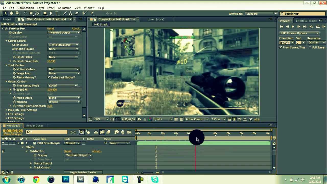Select the Rectangle shape tool
This screenshot has width=327, height=184.
pos(45,13)
